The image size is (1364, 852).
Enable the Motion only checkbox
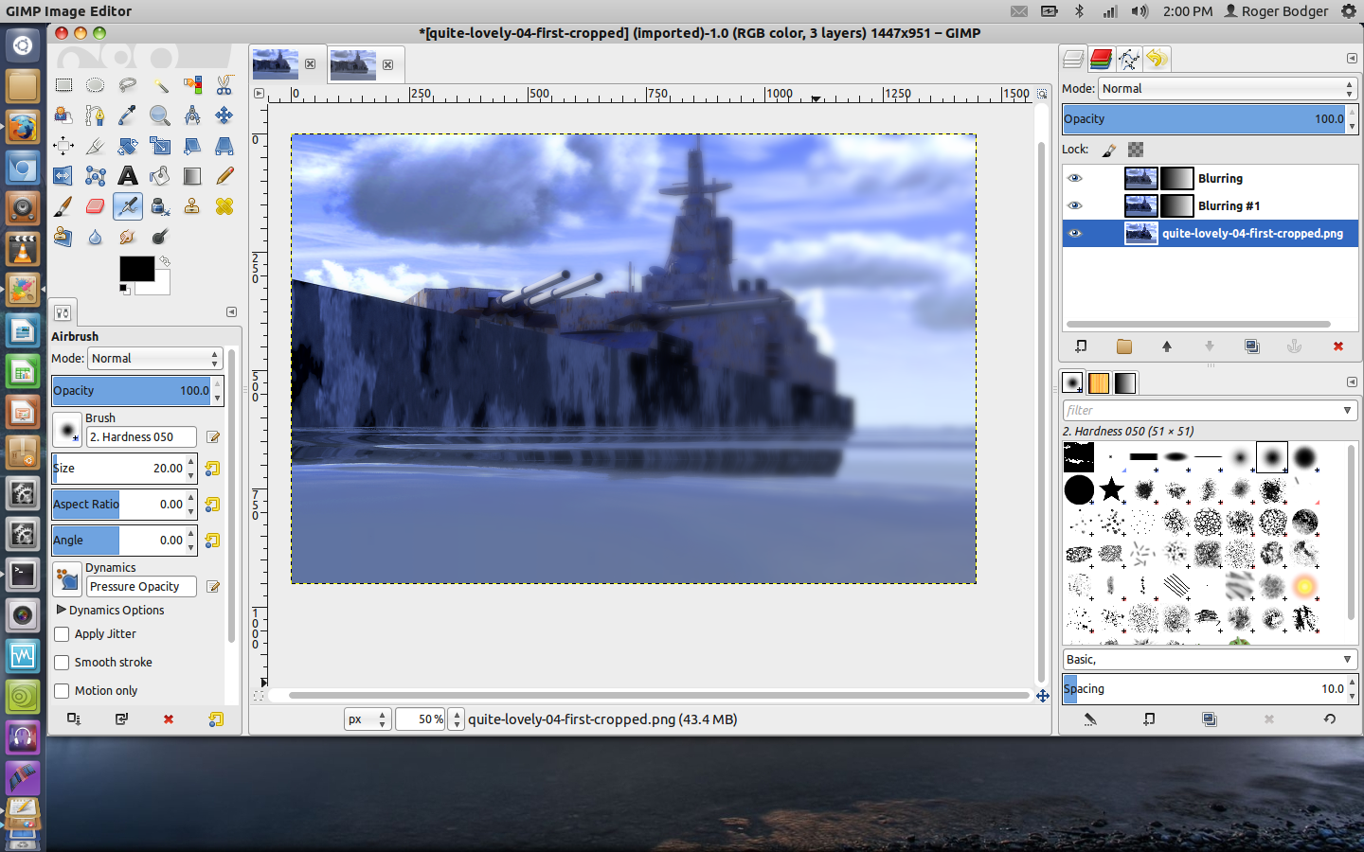point(62,691)
